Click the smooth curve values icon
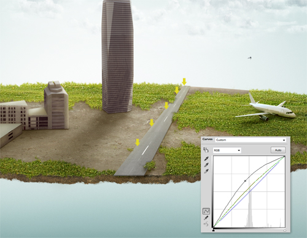Screen dimensions: 307x238 206,224
